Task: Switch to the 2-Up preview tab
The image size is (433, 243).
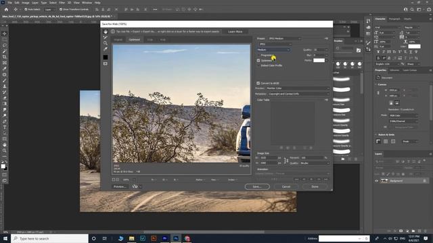Action: pyautogui.click(x=150, y=40)
